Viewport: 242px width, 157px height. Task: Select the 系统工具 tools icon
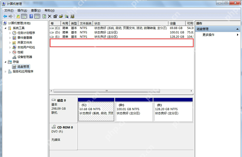10,28
